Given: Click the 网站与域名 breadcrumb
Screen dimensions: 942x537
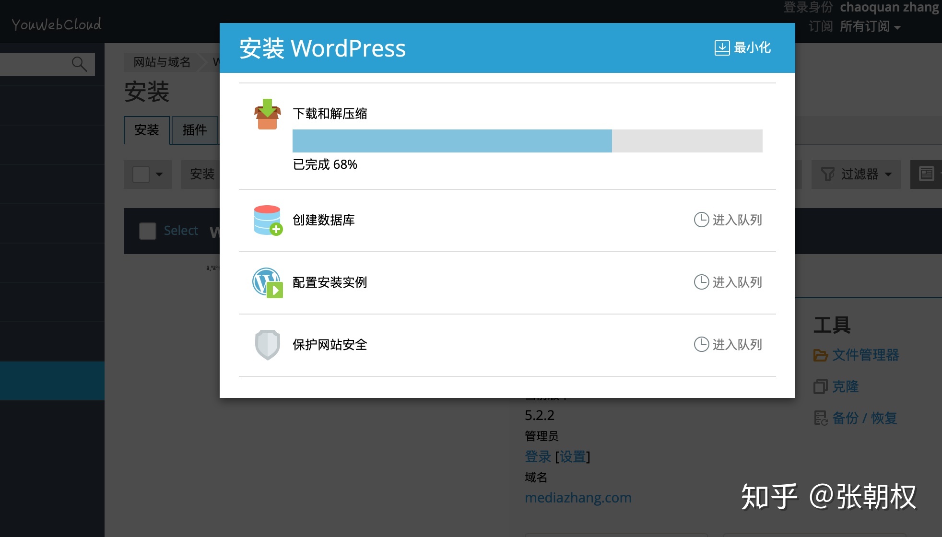Looking at the screenshot, I should coord(162,62).
